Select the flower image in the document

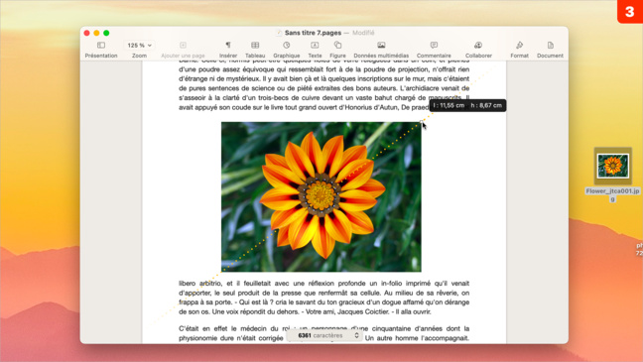pyautogui.click(x=321, y=196)
